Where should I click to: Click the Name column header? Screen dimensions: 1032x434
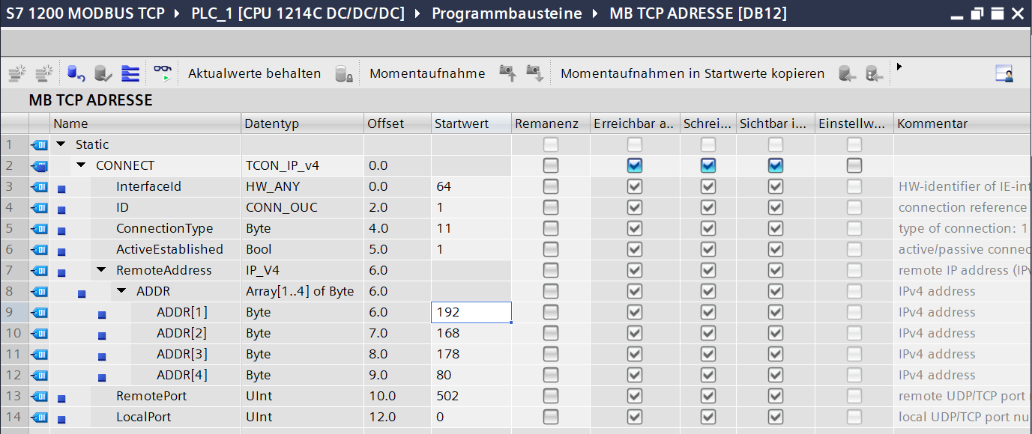click(x=145, y=123)
